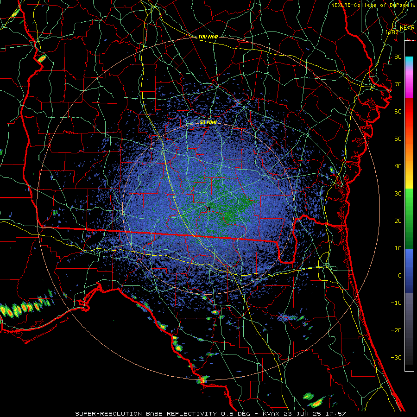Click the "100 NMI" range ring label
This screenshot has height=417, width=417.
click(208, 37)
